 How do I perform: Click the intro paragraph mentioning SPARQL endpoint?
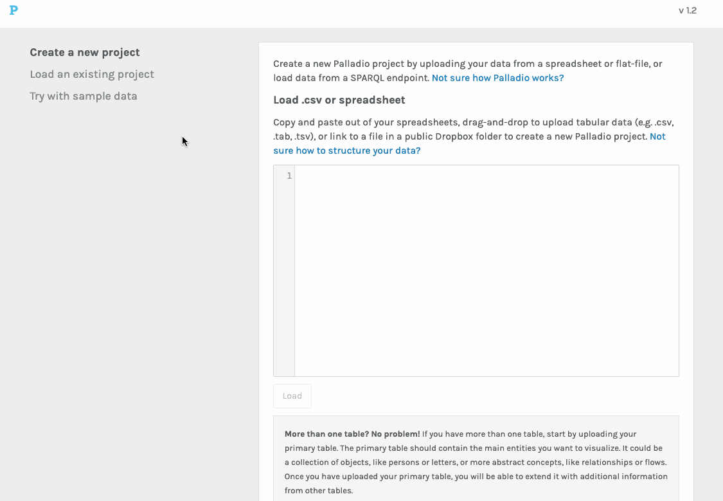click(468, 71)
